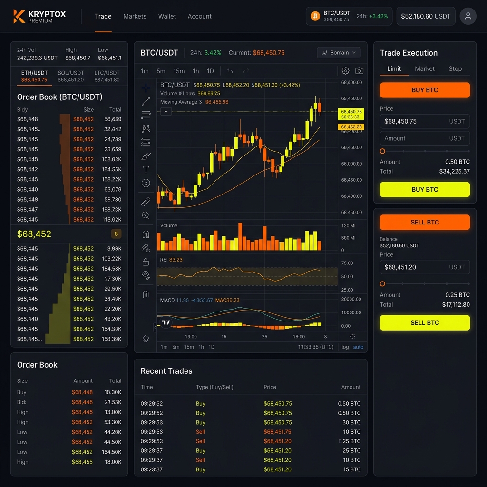Go to the Wallet page
The width and height of the screenshot is (487, 487).
[x=167, y=16]
